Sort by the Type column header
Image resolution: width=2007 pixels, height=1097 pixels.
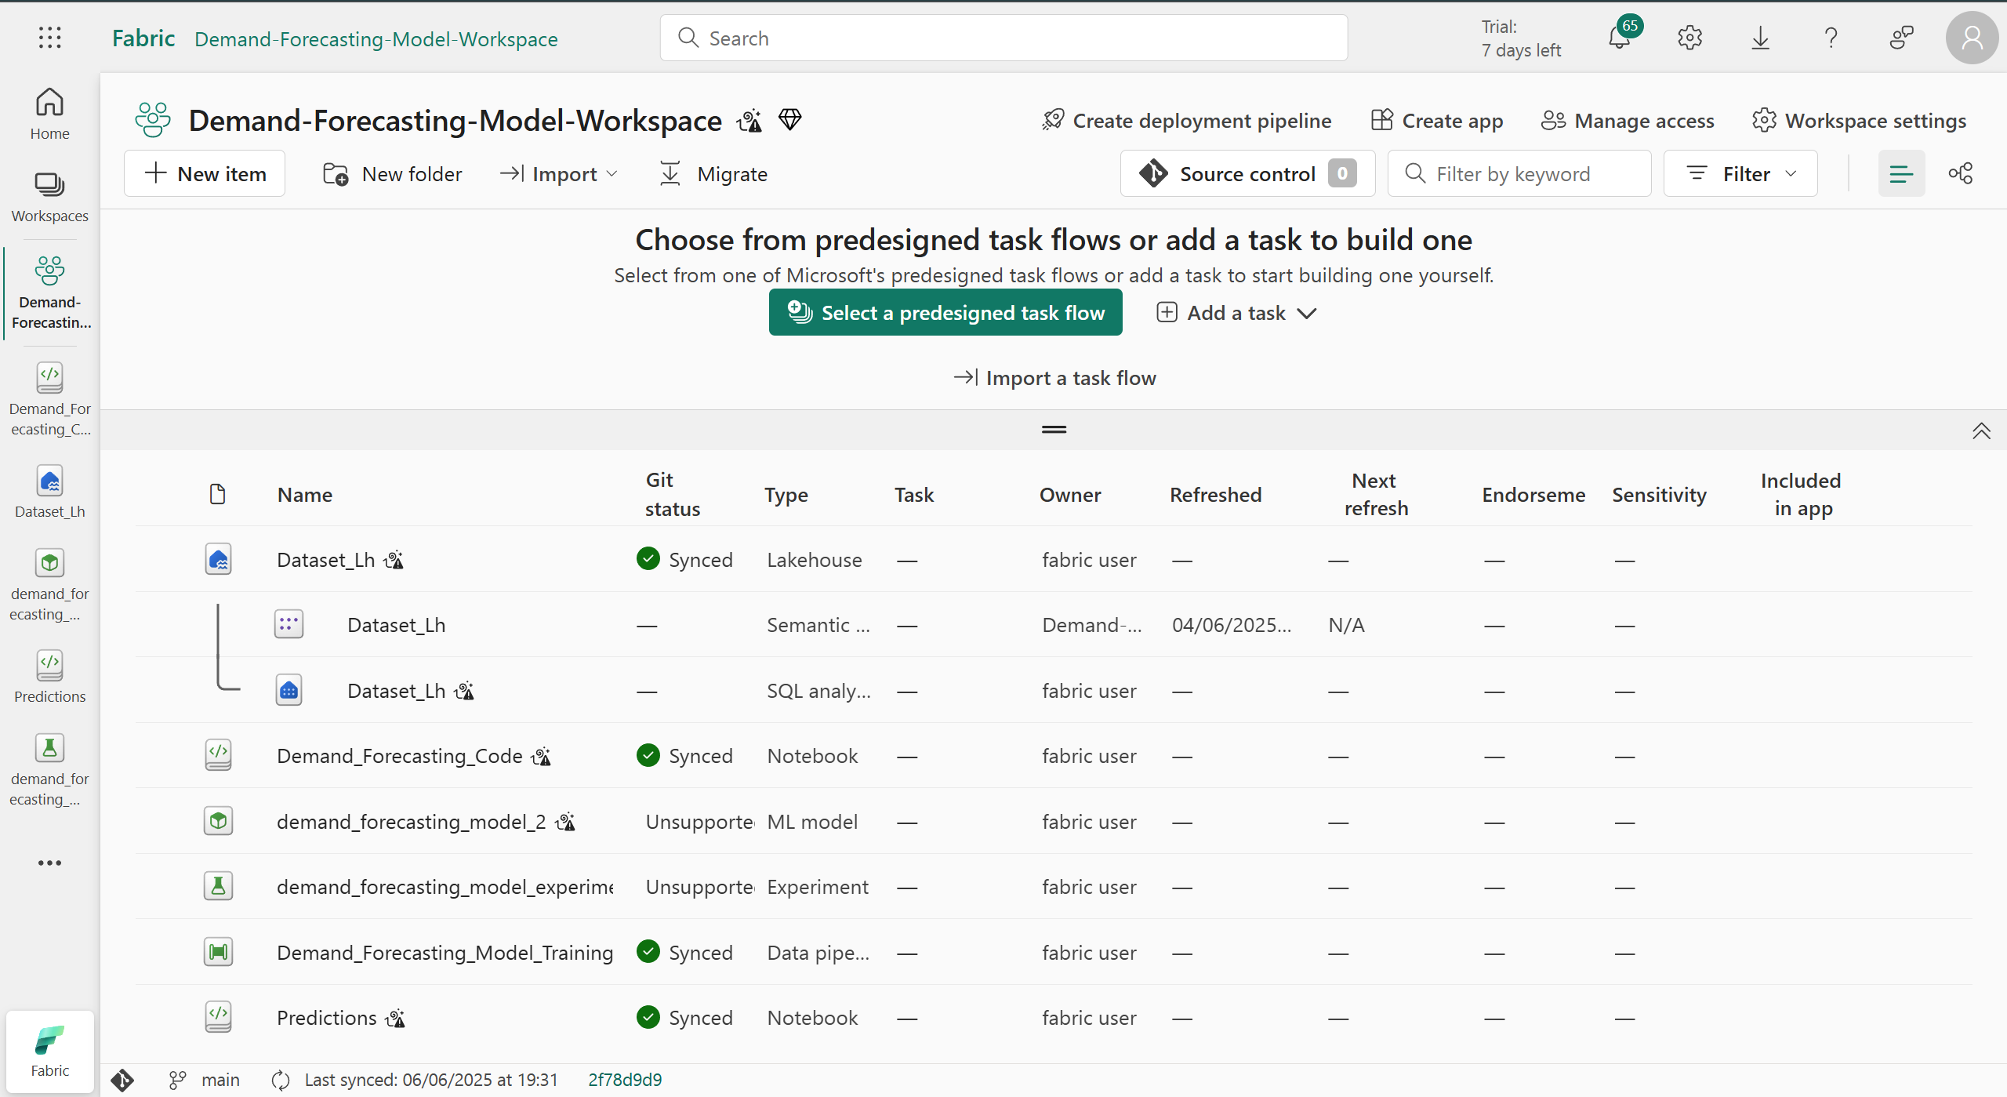pos(786,494)
